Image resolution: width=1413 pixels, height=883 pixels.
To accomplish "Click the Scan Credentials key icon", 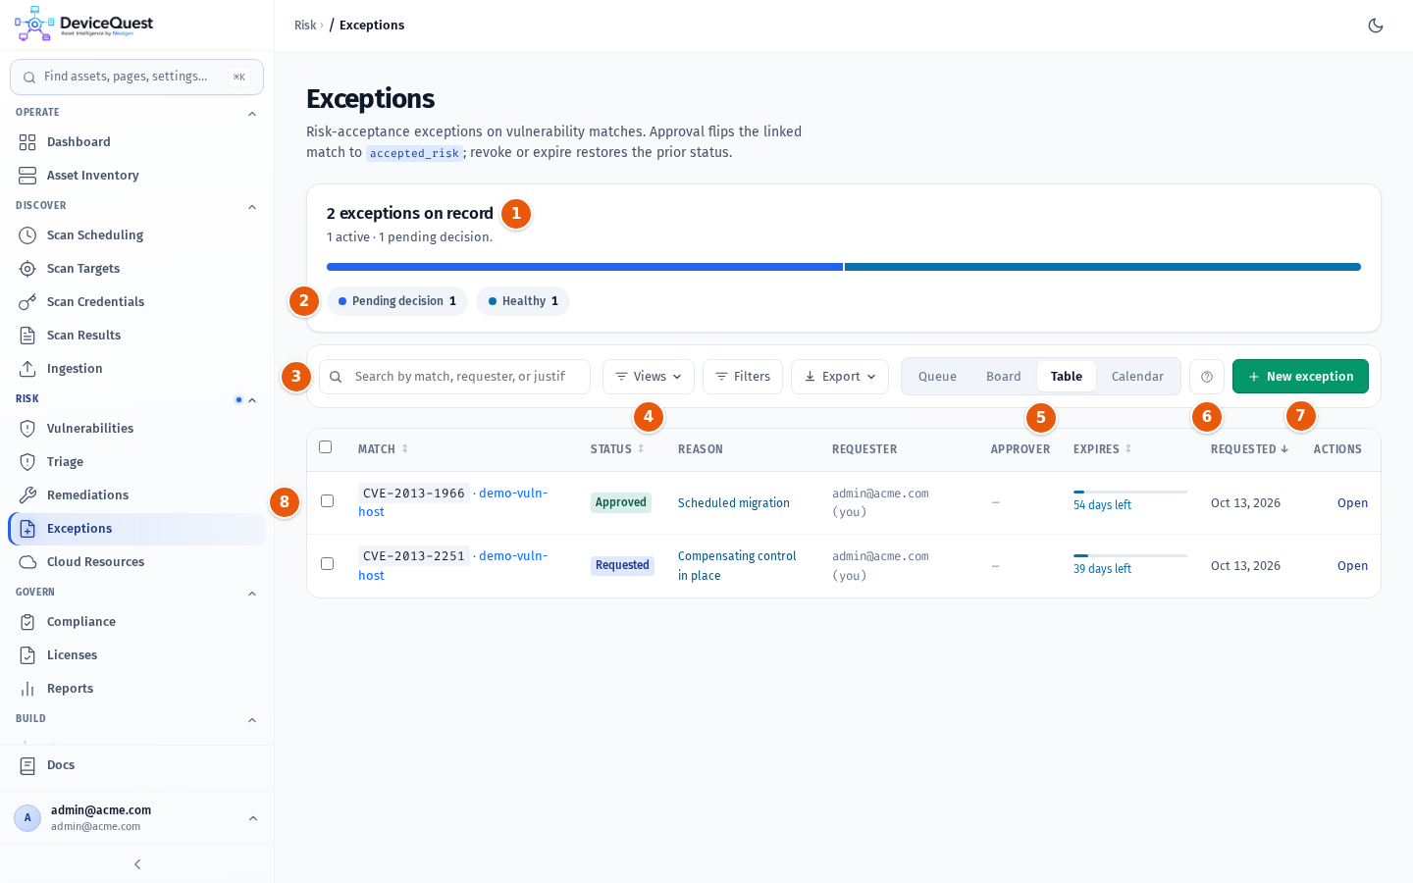I will point(27,302).
